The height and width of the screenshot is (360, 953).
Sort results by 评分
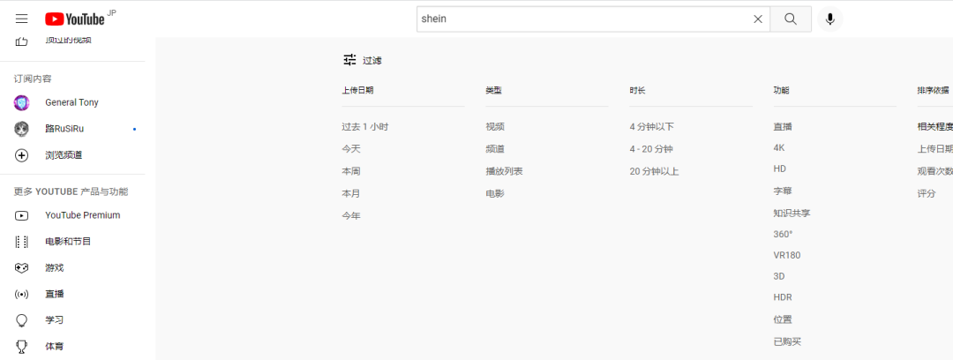point(927,193)
